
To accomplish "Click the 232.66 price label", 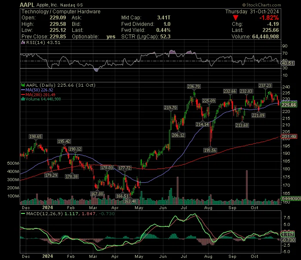I will pyautogui.click(x=230, y=91).
